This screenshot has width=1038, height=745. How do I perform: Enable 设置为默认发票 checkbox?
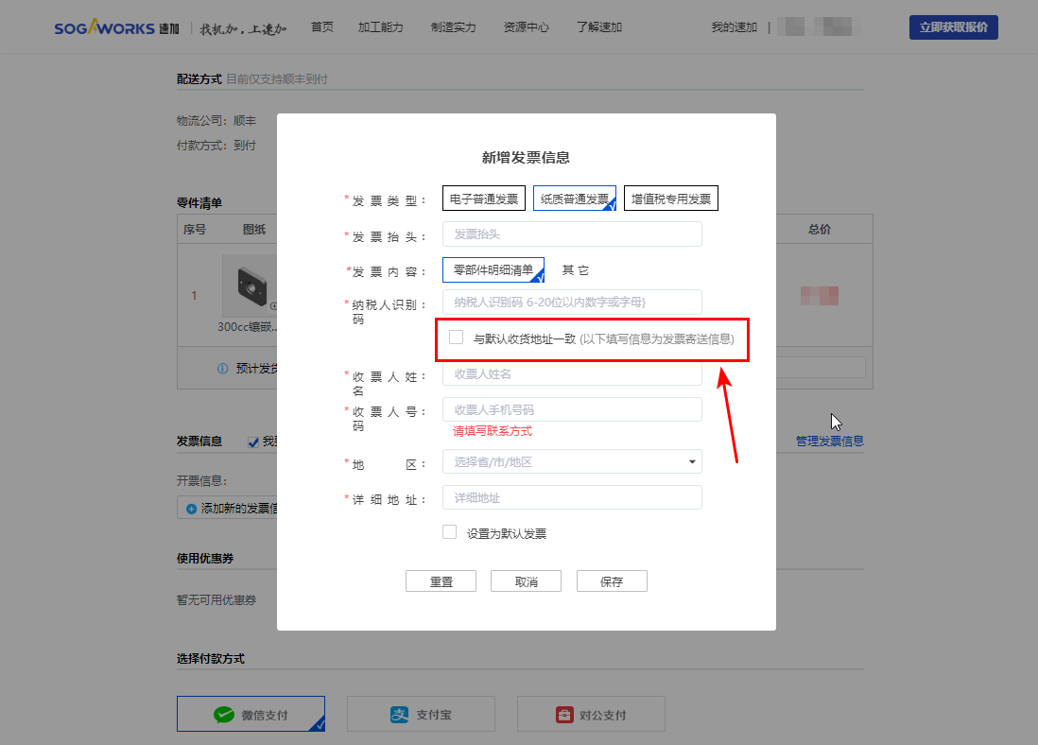[x=450, y=532]
